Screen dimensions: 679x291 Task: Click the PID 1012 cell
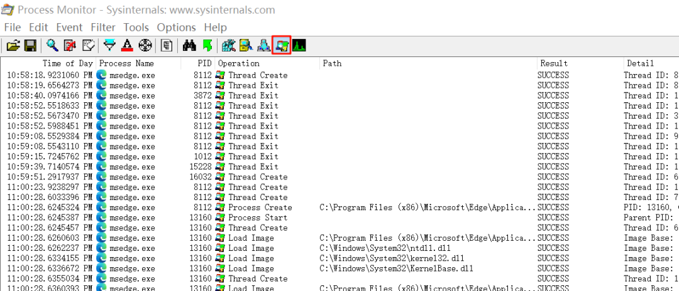[203, 157]
